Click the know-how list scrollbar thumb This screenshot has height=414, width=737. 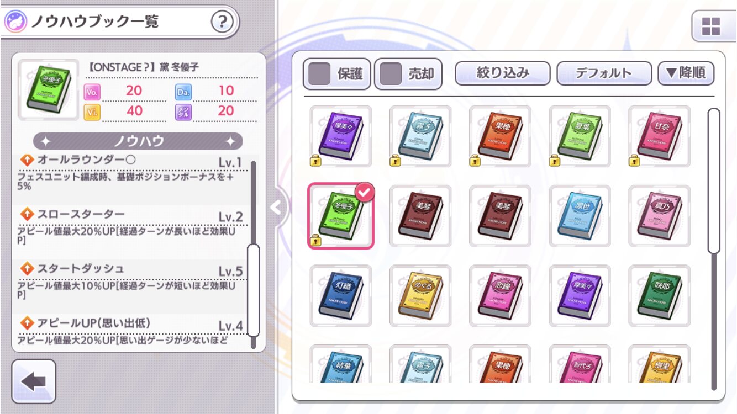click(x=253, y=290)
